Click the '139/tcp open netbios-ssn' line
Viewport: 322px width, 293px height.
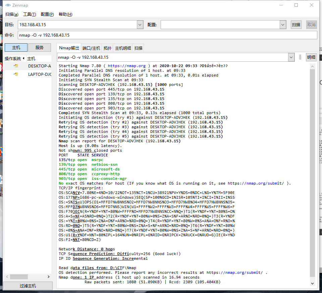[x=88, y=164]
